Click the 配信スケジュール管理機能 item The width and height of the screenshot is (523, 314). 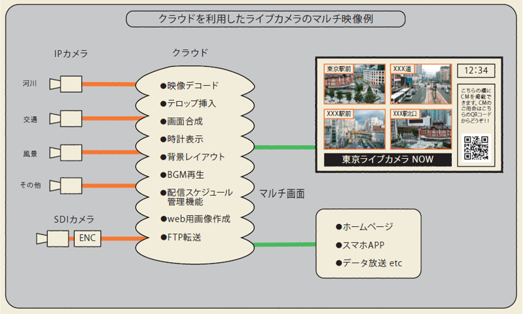tap(196, 197)
